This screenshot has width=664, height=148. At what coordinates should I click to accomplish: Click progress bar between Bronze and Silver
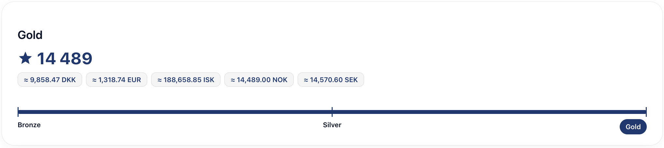tap(175, 112)
